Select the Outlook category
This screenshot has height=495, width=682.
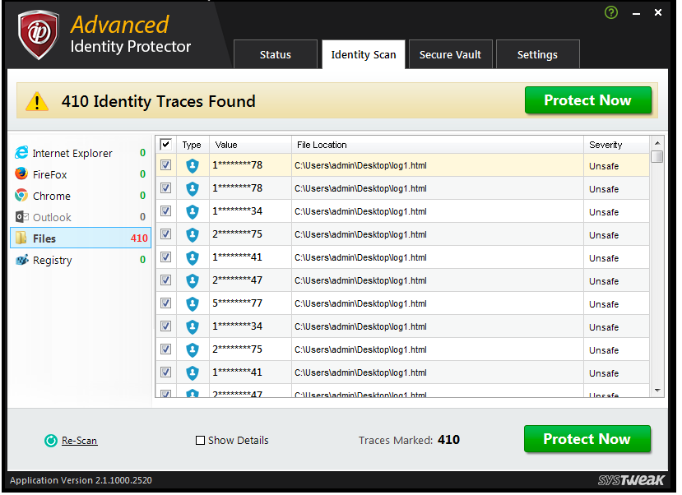pyautogui.click(x=81, y=217)
